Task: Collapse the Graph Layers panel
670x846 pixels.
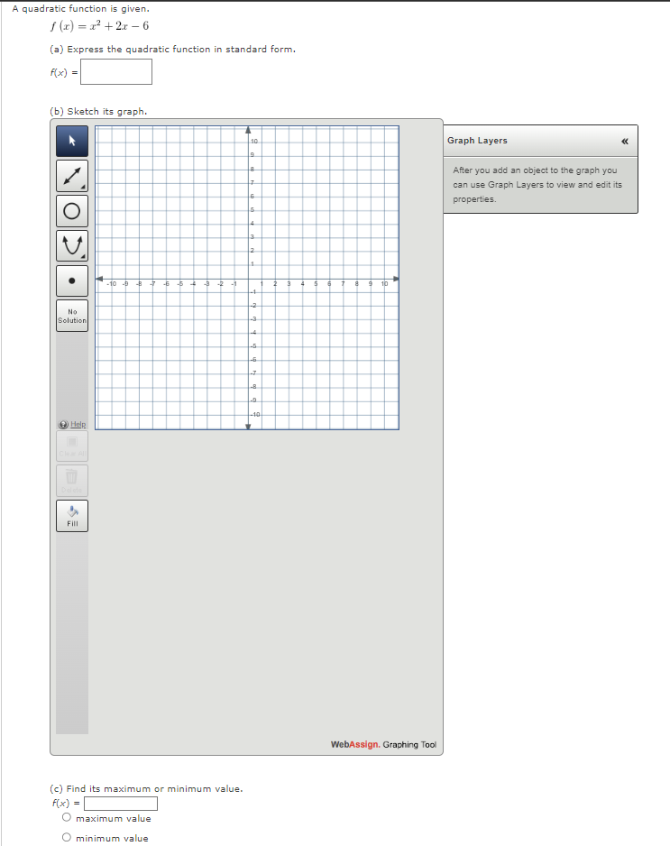Action: pyautogui.click(x=625, y=142)
